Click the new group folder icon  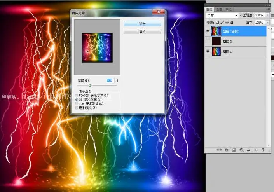[248, 150]
